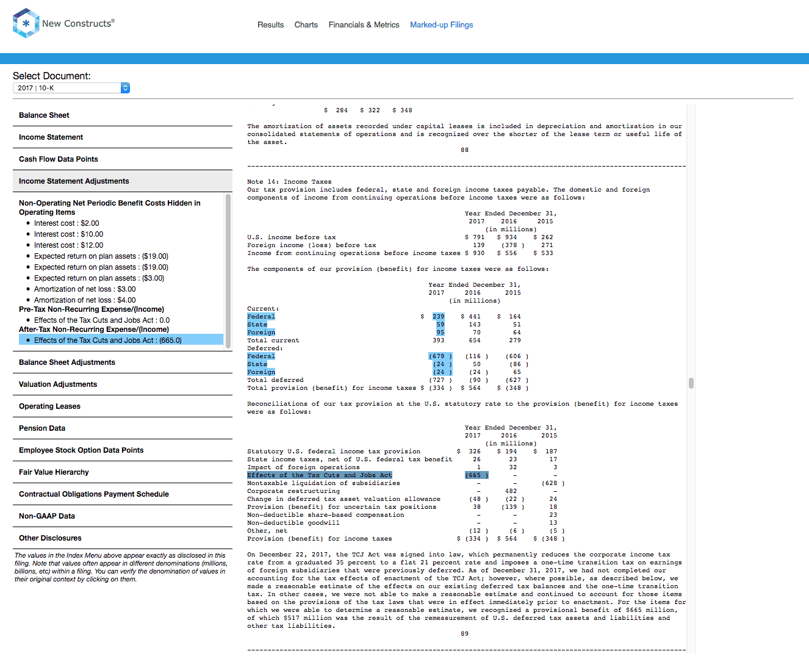Select Amortization of net loss : $4.00
809x662 pixels.
[85, 300]
